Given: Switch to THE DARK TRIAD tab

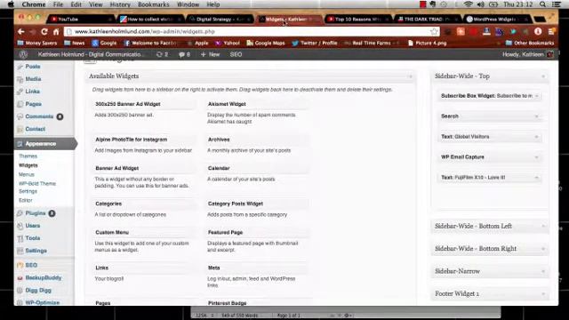Looking at the screenshot, I should click(427, 19).
